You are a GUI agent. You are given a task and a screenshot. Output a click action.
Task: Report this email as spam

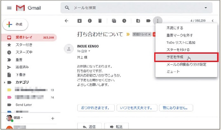[90, 21]
